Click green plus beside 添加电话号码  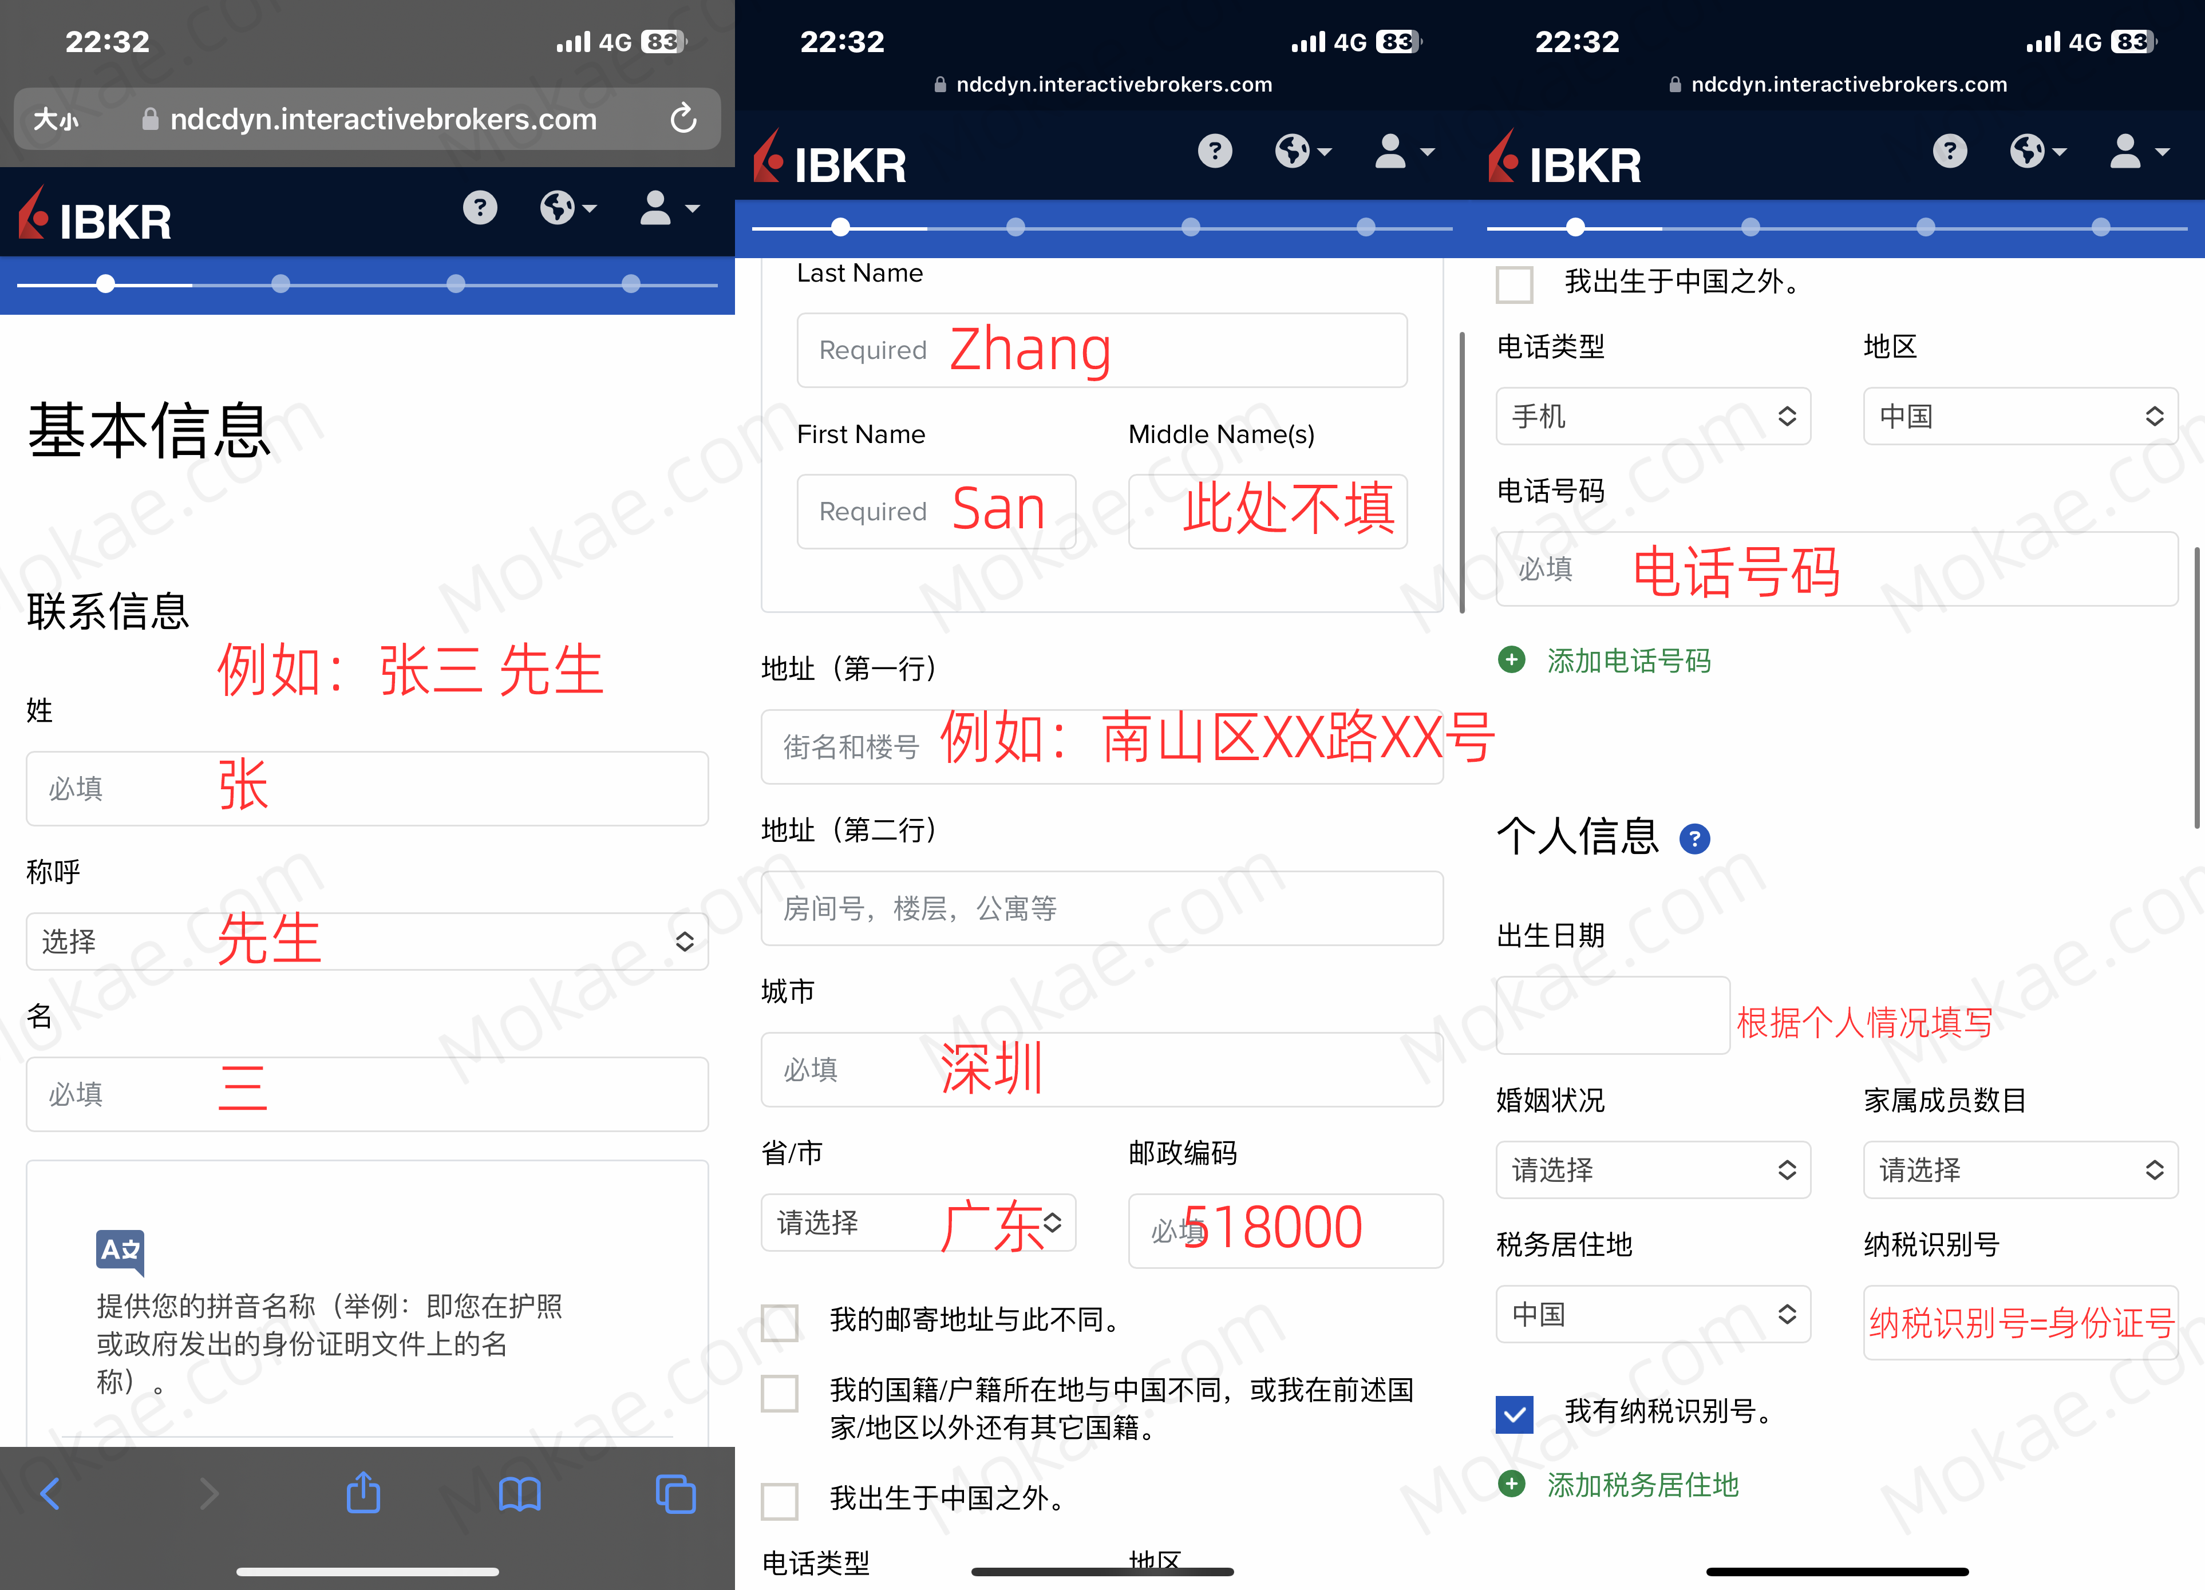pyautogui.click(x=1512, y=660)
